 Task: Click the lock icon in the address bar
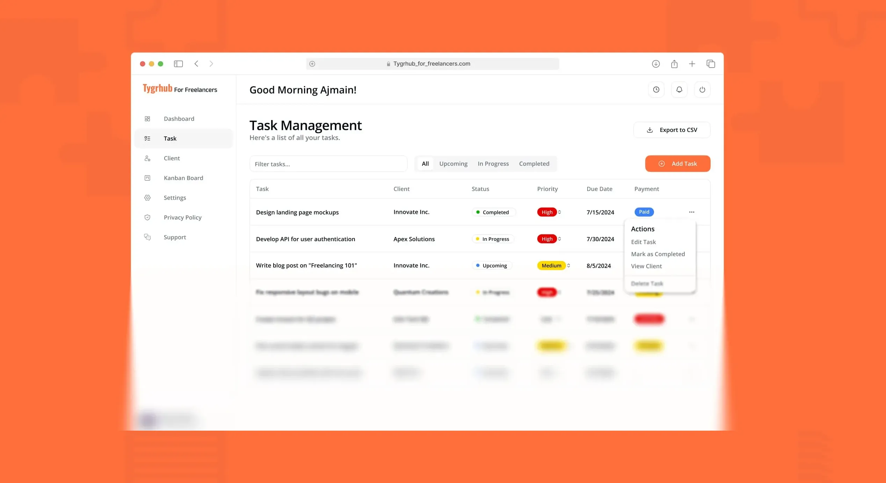(388, 64)
